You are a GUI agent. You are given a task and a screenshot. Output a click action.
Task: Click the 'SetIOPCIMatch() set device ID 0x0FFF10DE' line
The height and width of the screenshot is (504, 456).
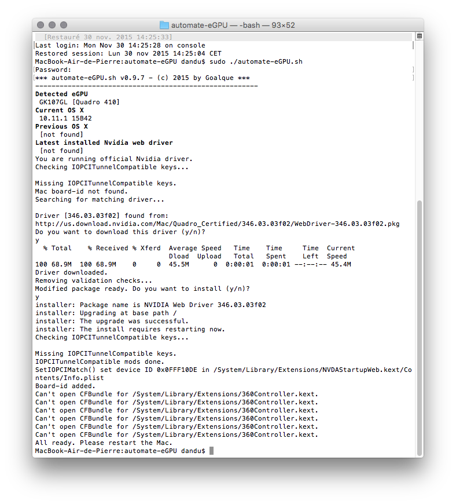223,370
